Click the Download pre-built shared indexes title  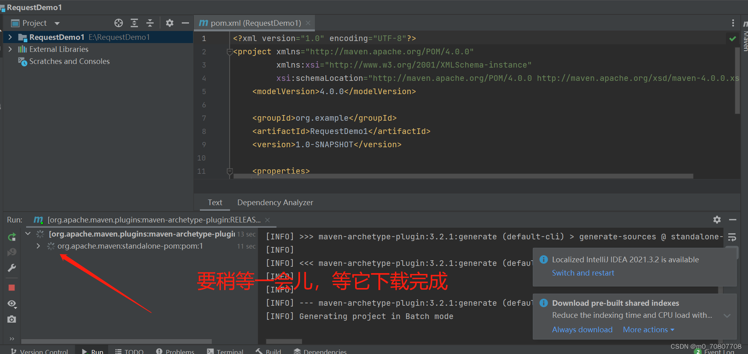coord(615,303)
